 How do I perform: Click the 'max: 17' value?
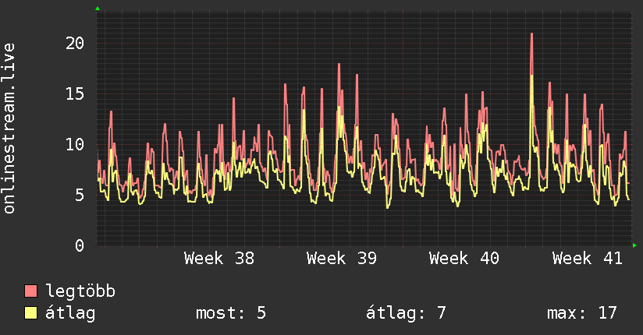(x=582, y=313)
